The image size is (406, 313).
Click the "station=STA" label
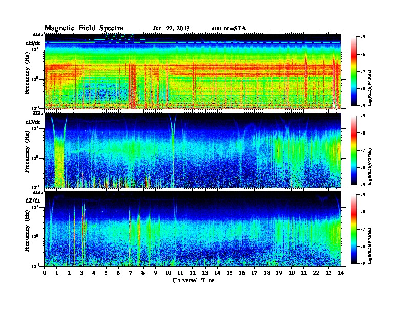229,29
